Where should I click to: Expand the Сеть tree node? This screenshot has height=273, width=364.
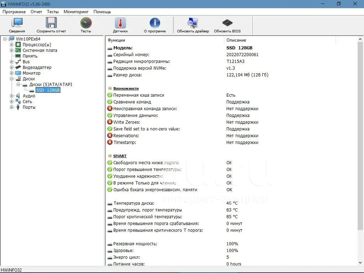click(x=11, y=101)
